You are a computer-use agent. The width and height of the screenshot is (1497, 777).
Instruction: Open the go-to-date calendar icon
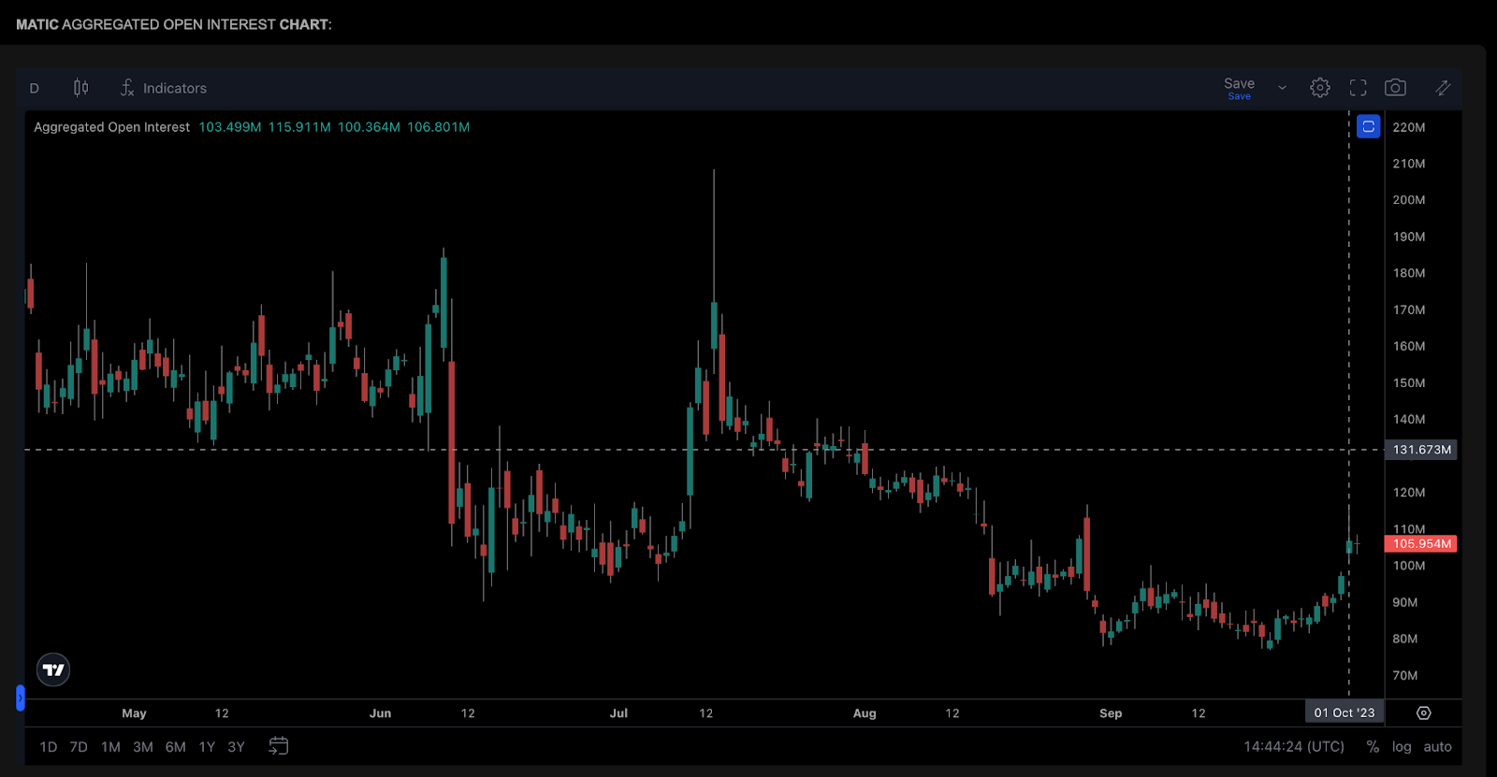click(279, 746)
